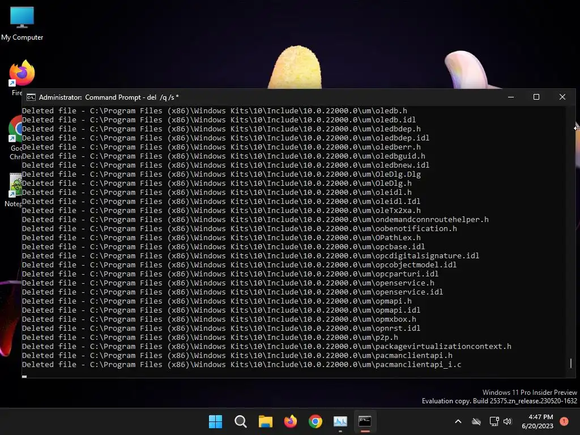This screenshot has width=580, height=435.
Task: Click the Command Prompt window title text
Action: 109,97
